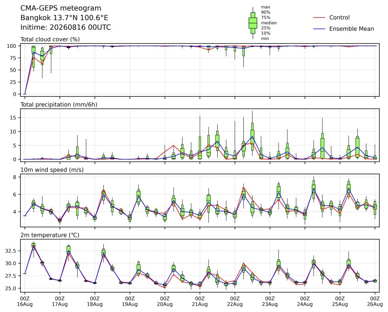Click the first temperature box peak on 16Aug
The height and width of the screenshot is (312, 388).
coord(34,245)
